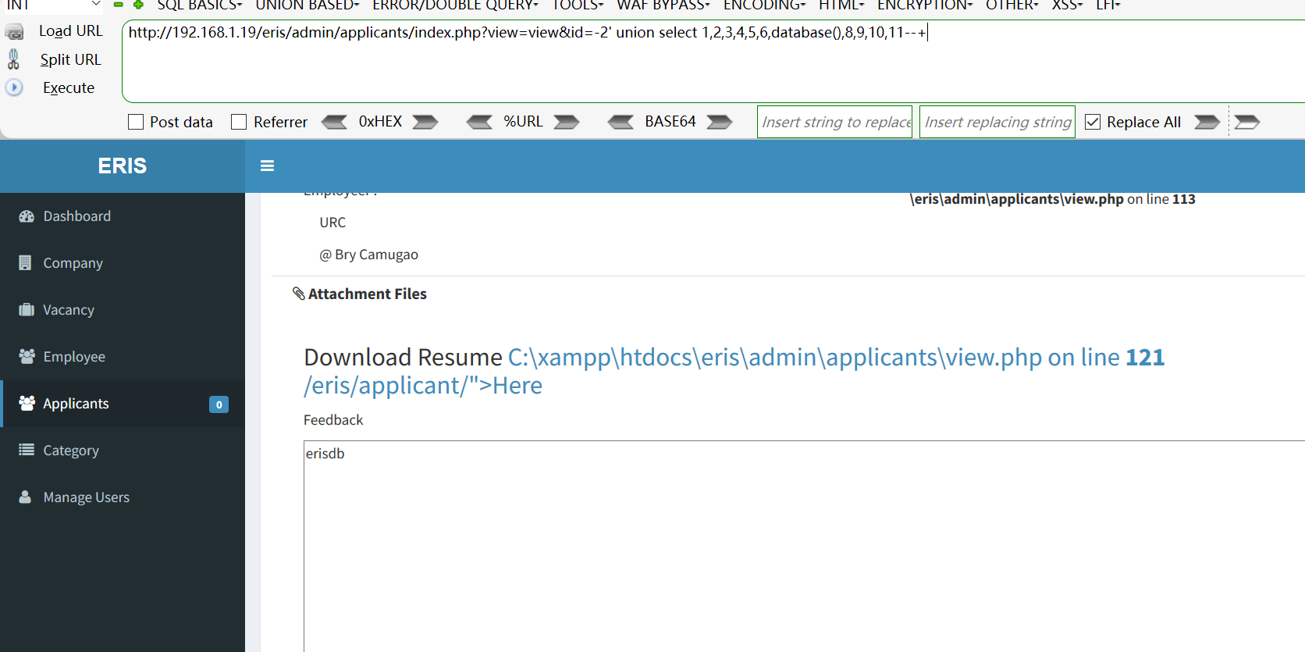
Task: Uncheck the Replace All checkbox
Action: coord(1093,122)
